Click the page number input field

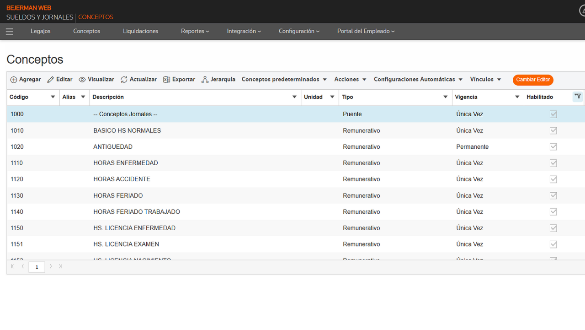37,267
